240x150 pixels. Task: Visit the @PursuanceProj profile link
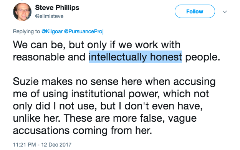pos(84,31)
